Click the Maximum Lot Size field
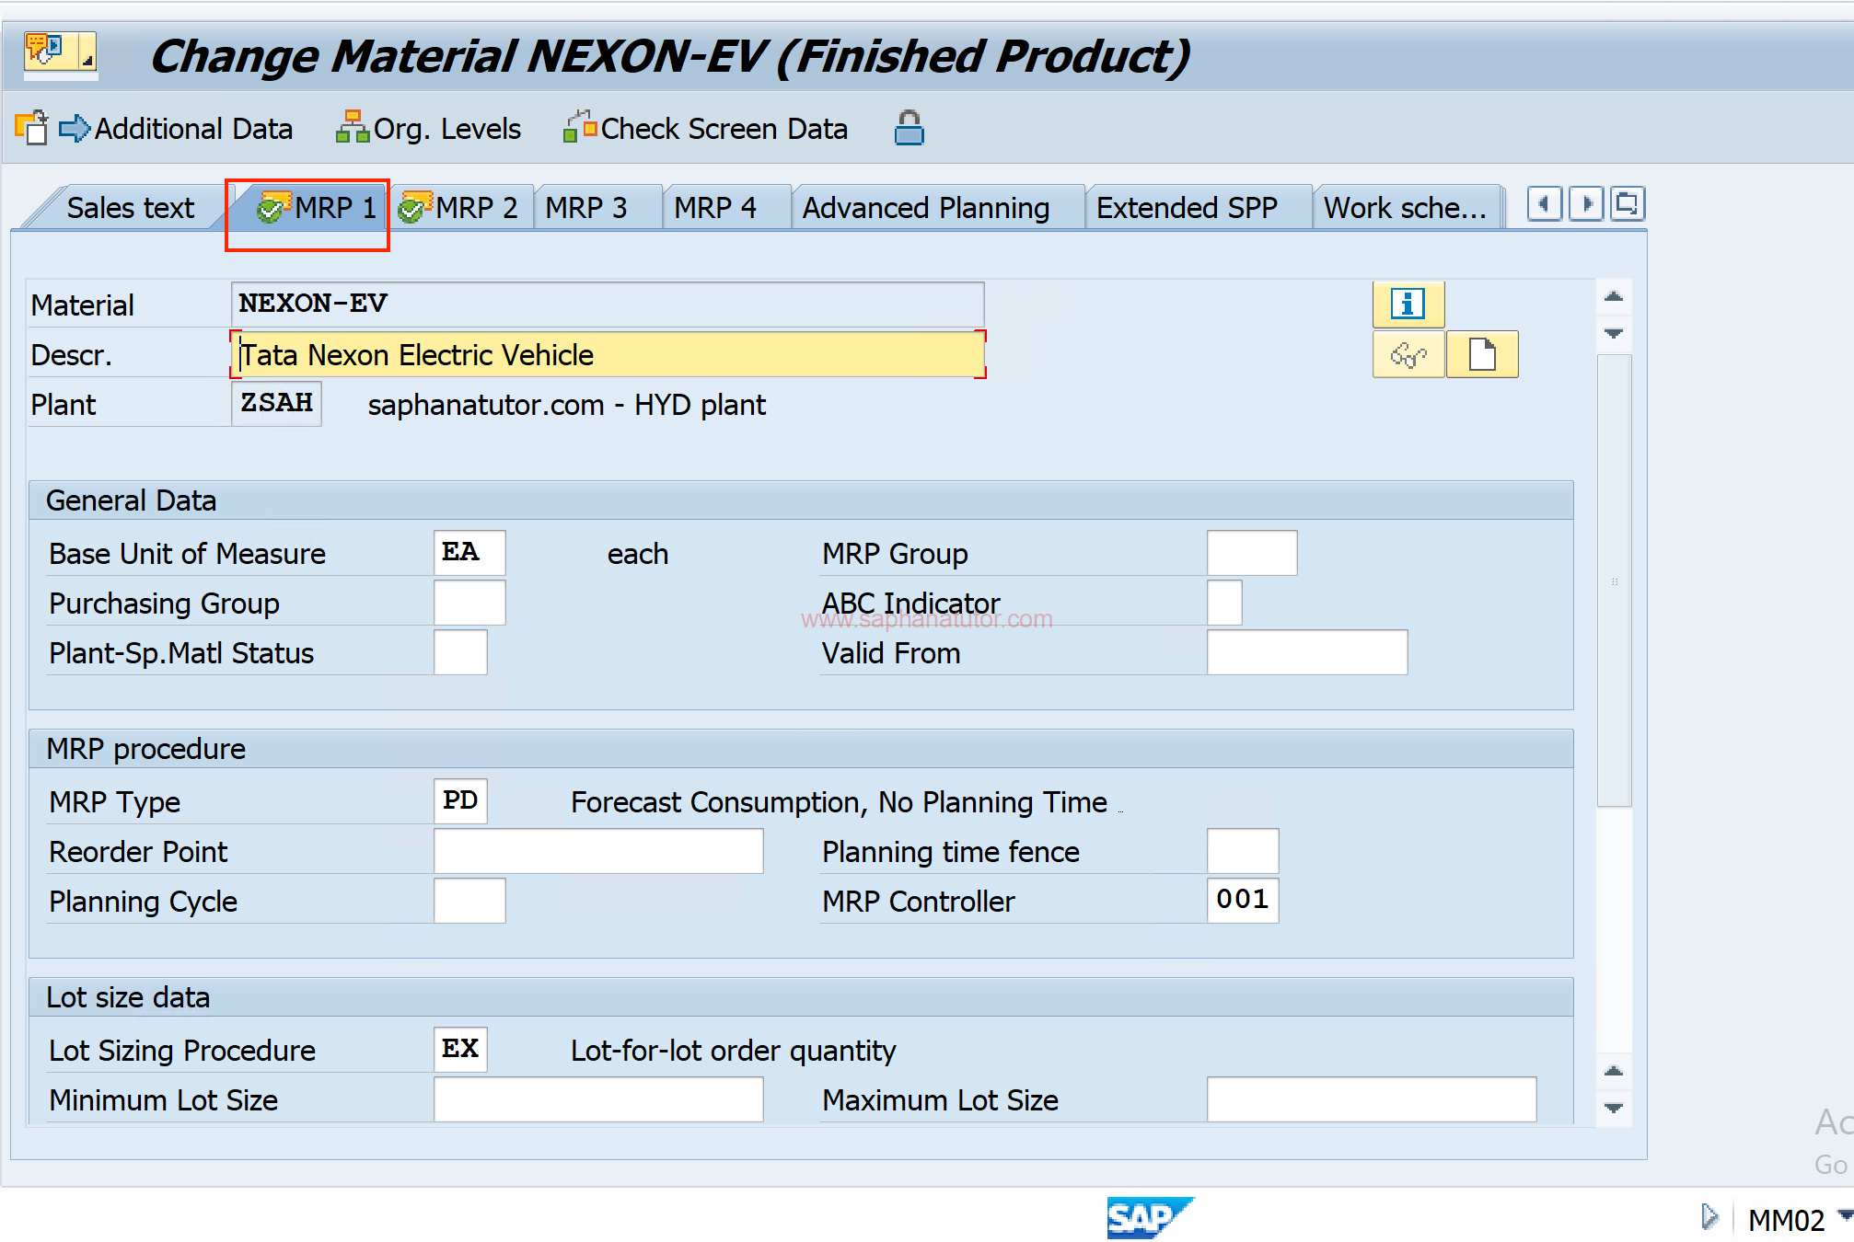The image size is (1854, 1242). coord(1372,1099)
